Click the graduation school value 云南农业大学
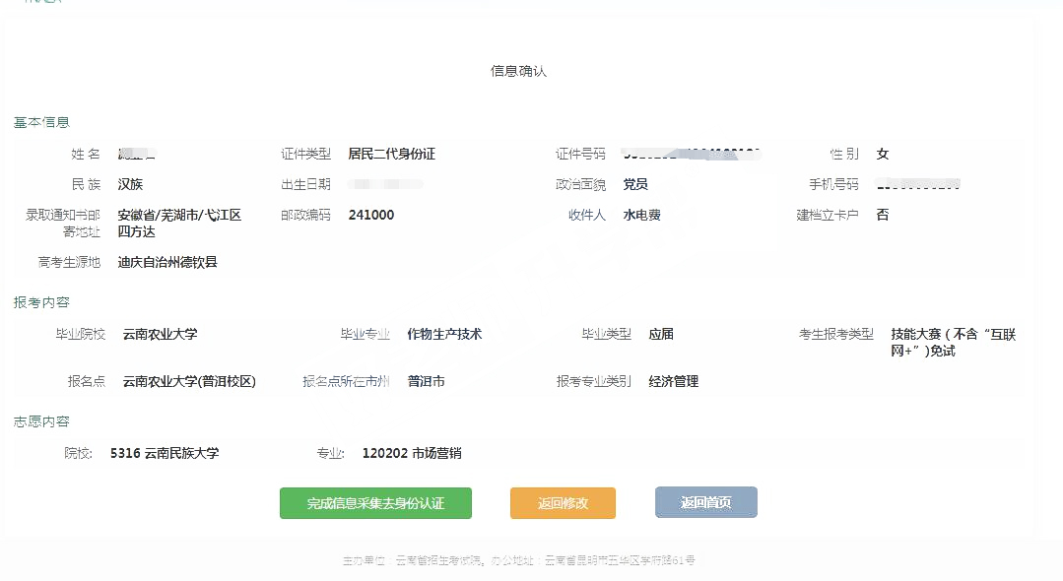1063x581 pixels. [160, 334]
